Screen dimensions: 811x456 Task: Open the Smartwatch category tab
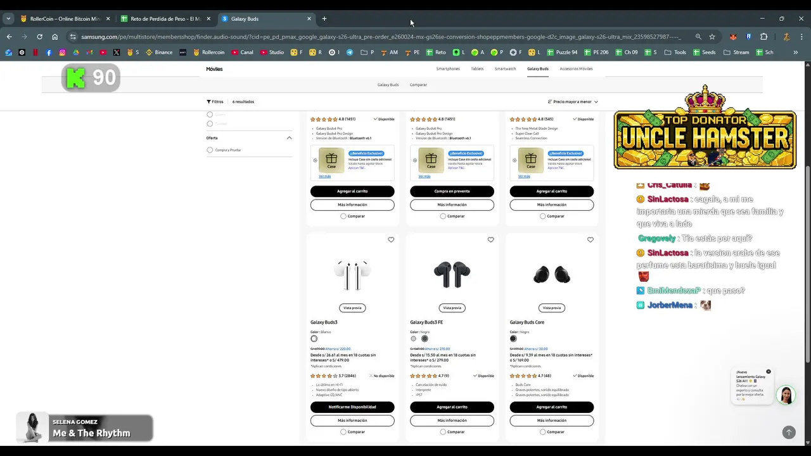click(505, 68)
